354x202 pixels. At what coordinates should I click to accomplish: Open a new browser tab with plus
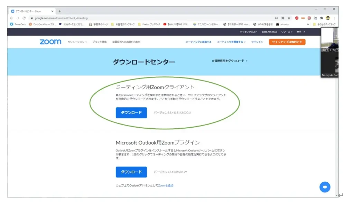[60, 11]
